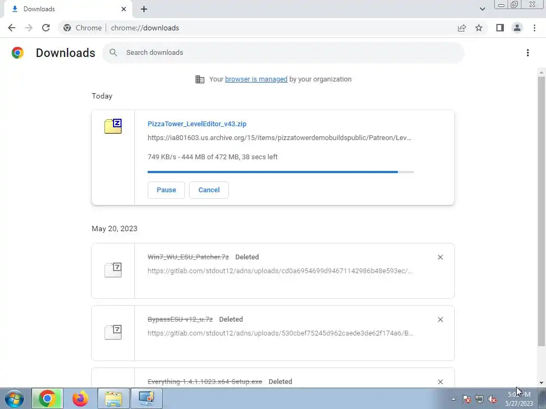
Task: Click the BypassESU-v12_u.7z file icon
Action: [113, 332]
